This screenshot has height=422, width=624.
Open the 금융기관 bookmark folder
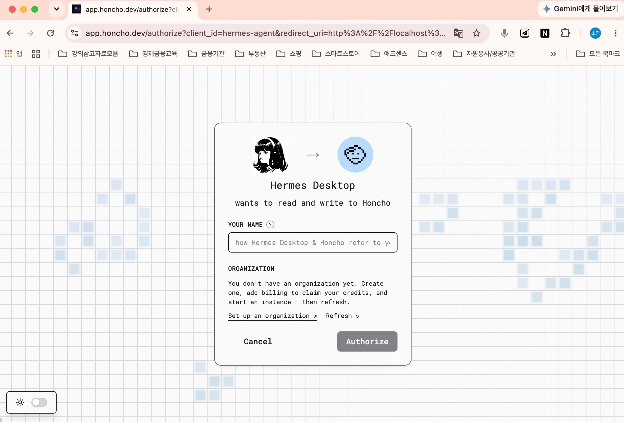[x=206, y=54]
